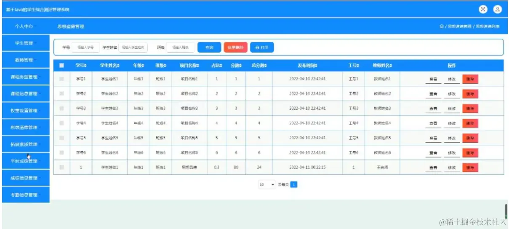Click the page scrollbar thumb on the right edge
509x229 pixels.
click(x=506, y=211)
